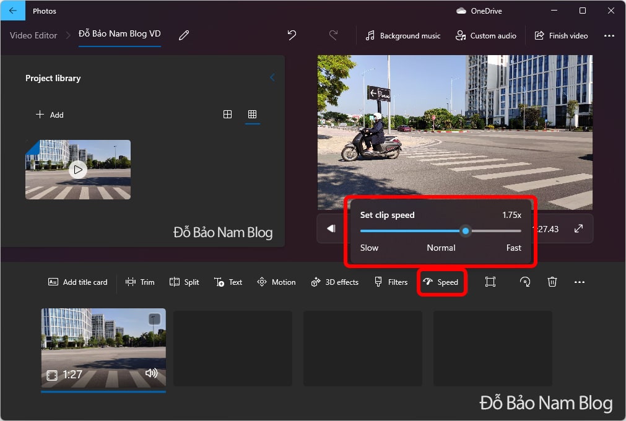Rotate the selected clip
The image size is (626, 421).
coord(525,282)
